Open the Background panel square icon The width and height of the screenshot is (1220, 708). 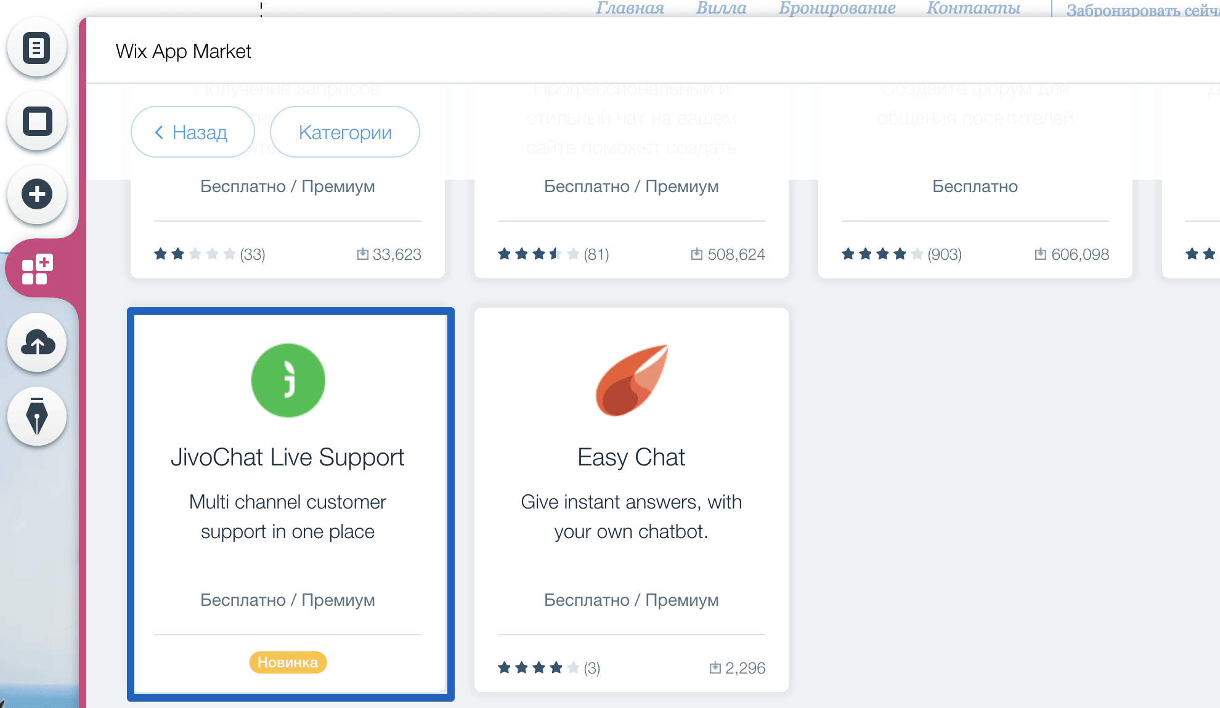tap(37, 121)
